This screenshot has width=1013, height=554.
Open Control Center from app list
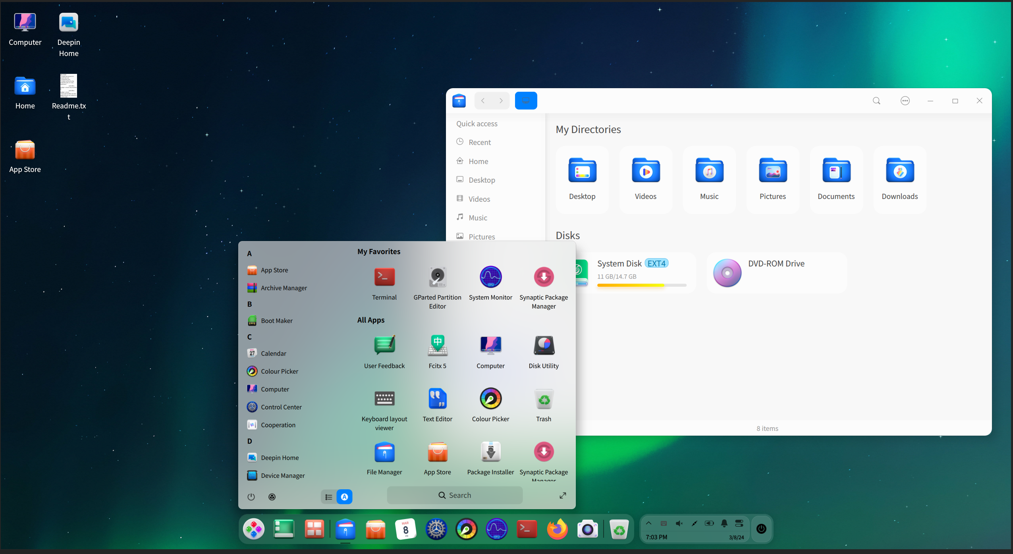click(x=281, y=407)
